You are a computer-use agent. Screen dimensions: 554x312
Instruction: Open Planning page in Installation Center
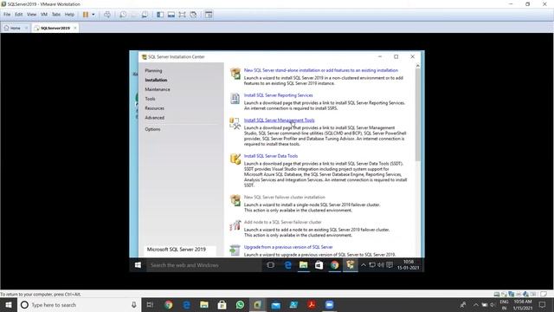pyautogui.click(x=153, y=71)
